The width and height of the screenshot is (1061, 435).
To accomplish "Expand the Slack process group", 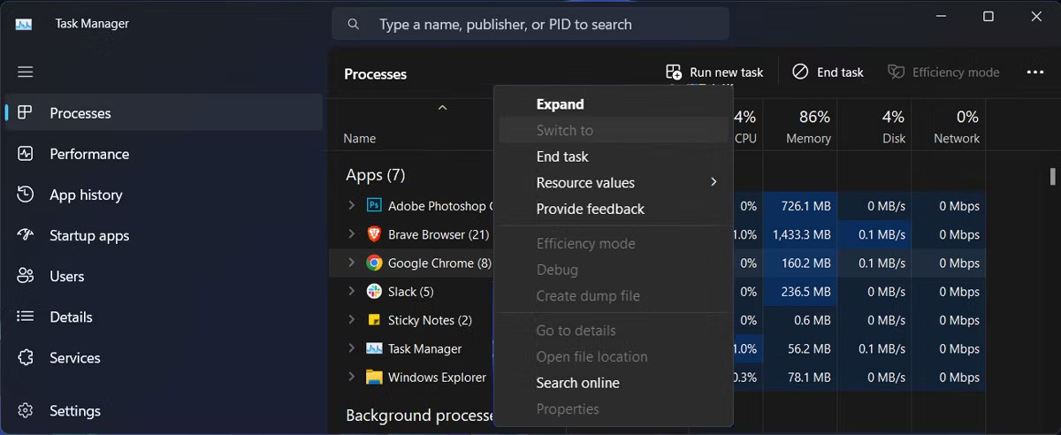I will click(351, 291).
